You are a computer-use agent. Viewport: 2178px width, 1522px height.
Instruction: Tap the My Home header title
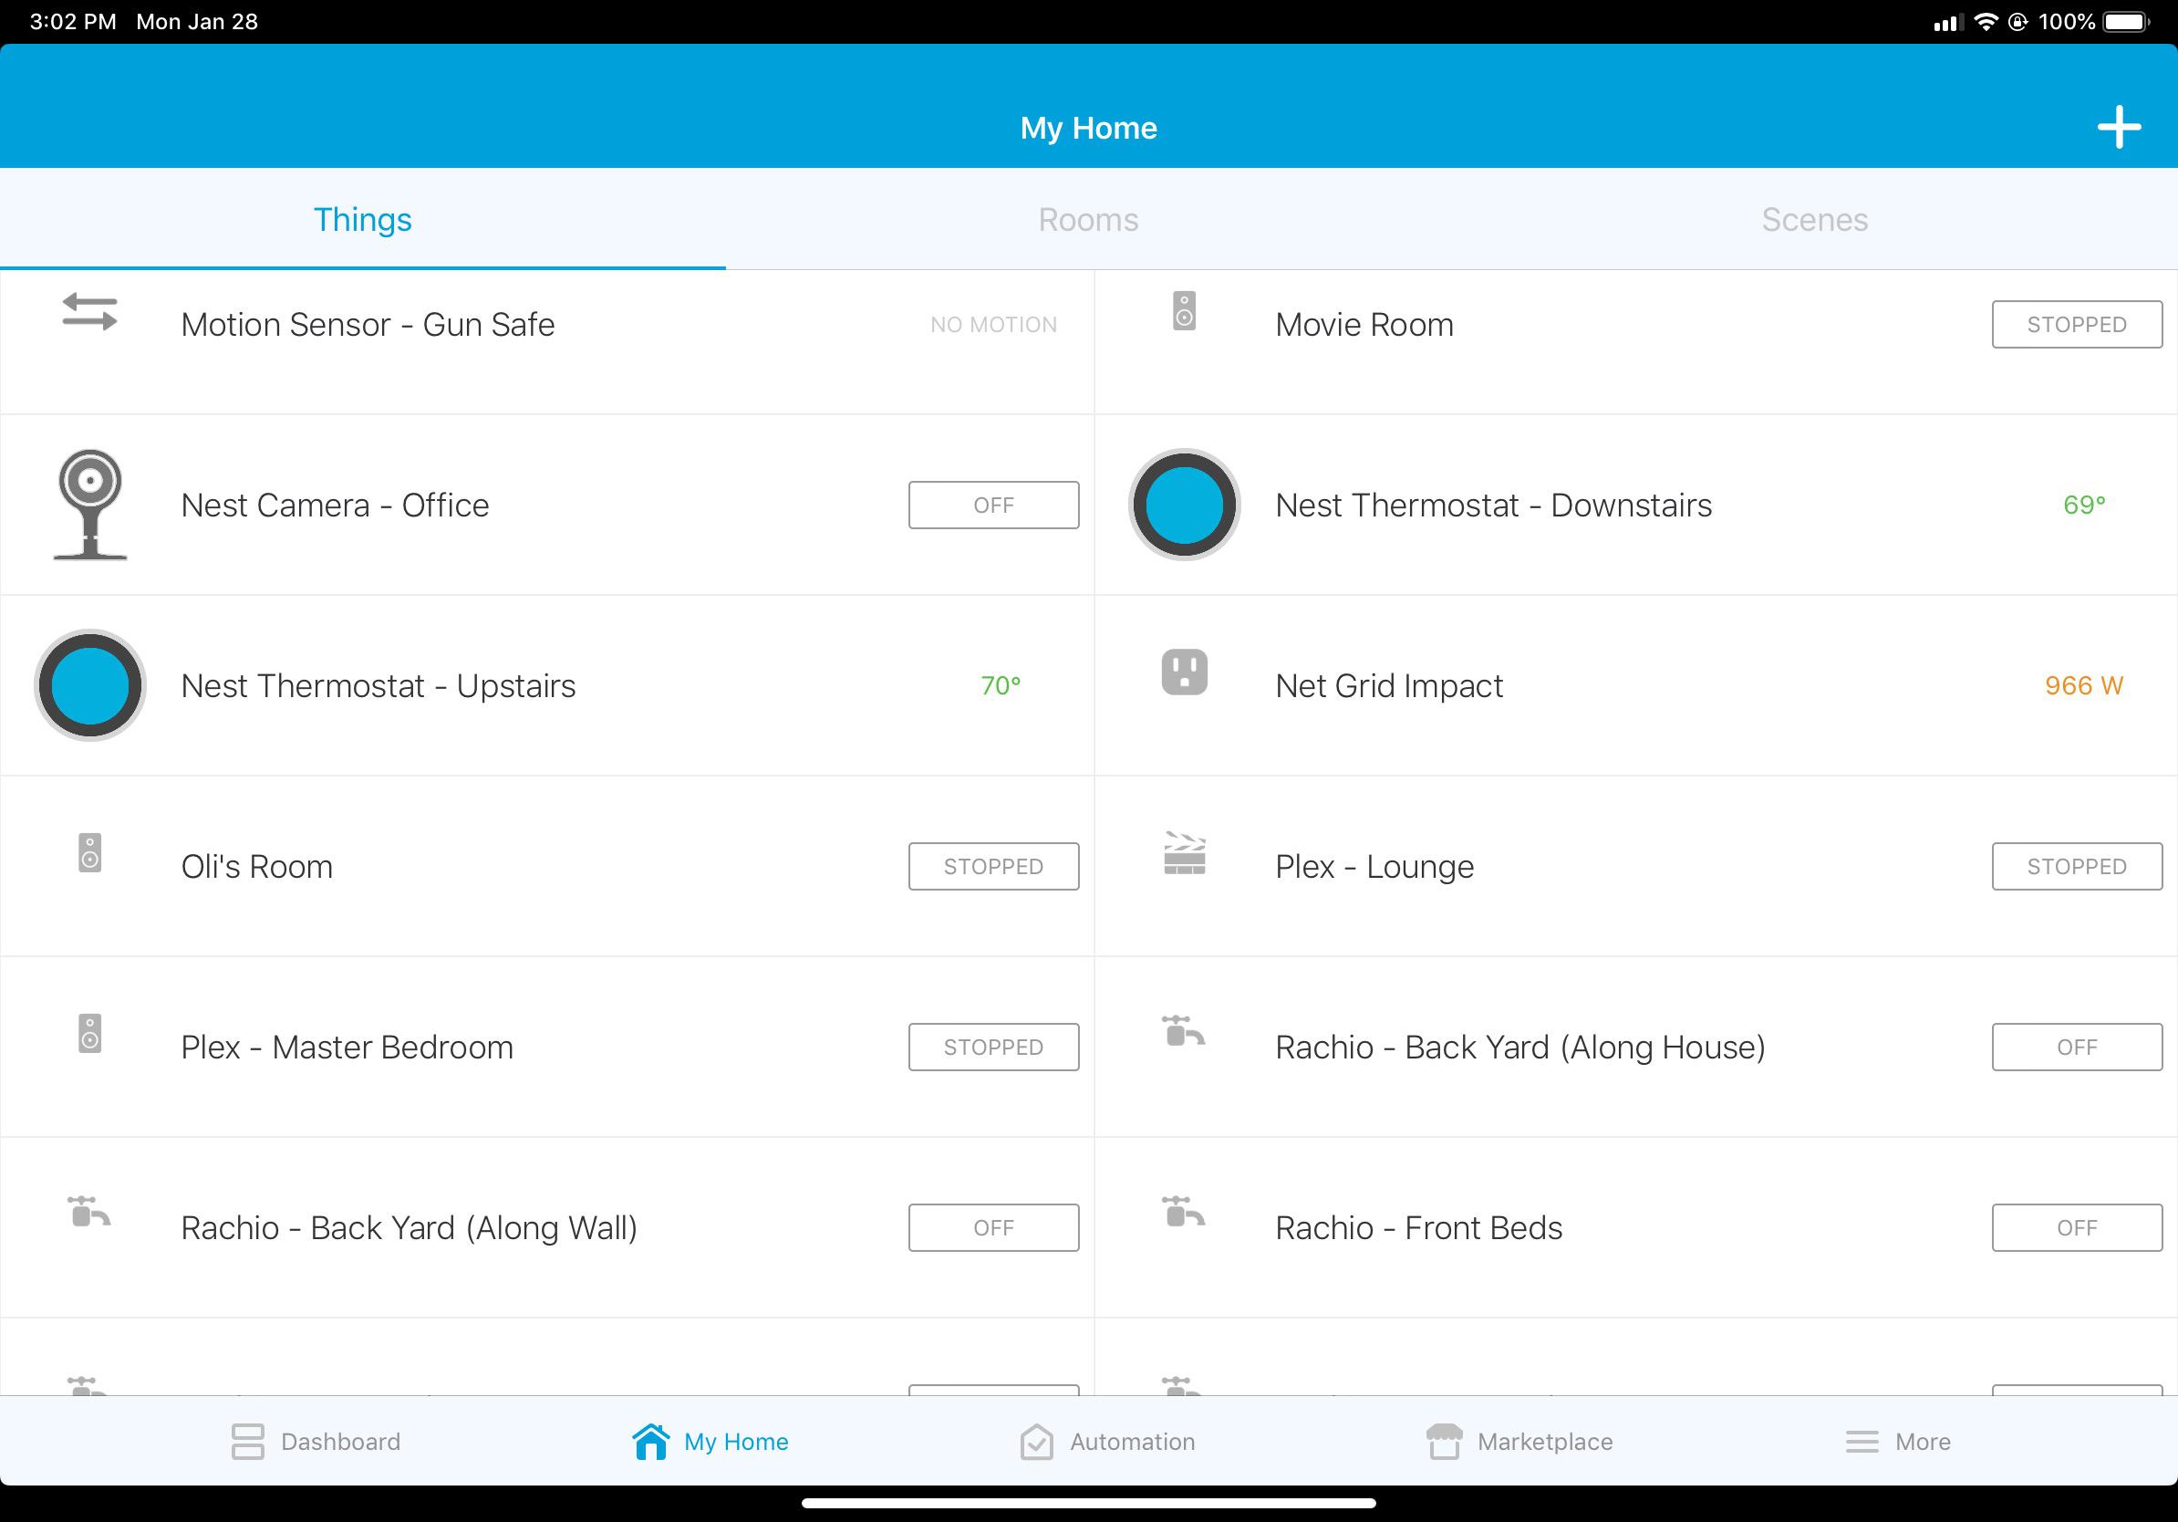tap(1088, 127)
